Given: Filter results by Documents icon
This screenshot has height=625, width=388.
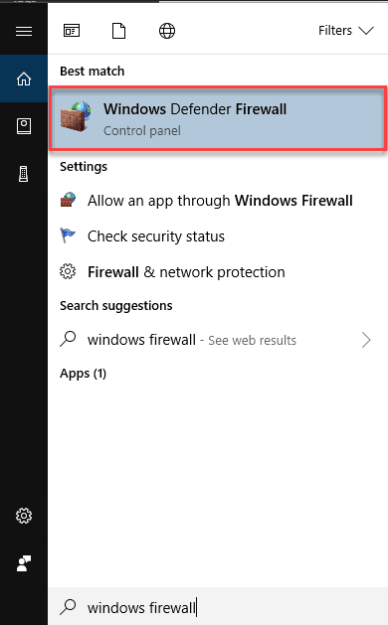Looking at the screenshot, I should click(119, 31).
